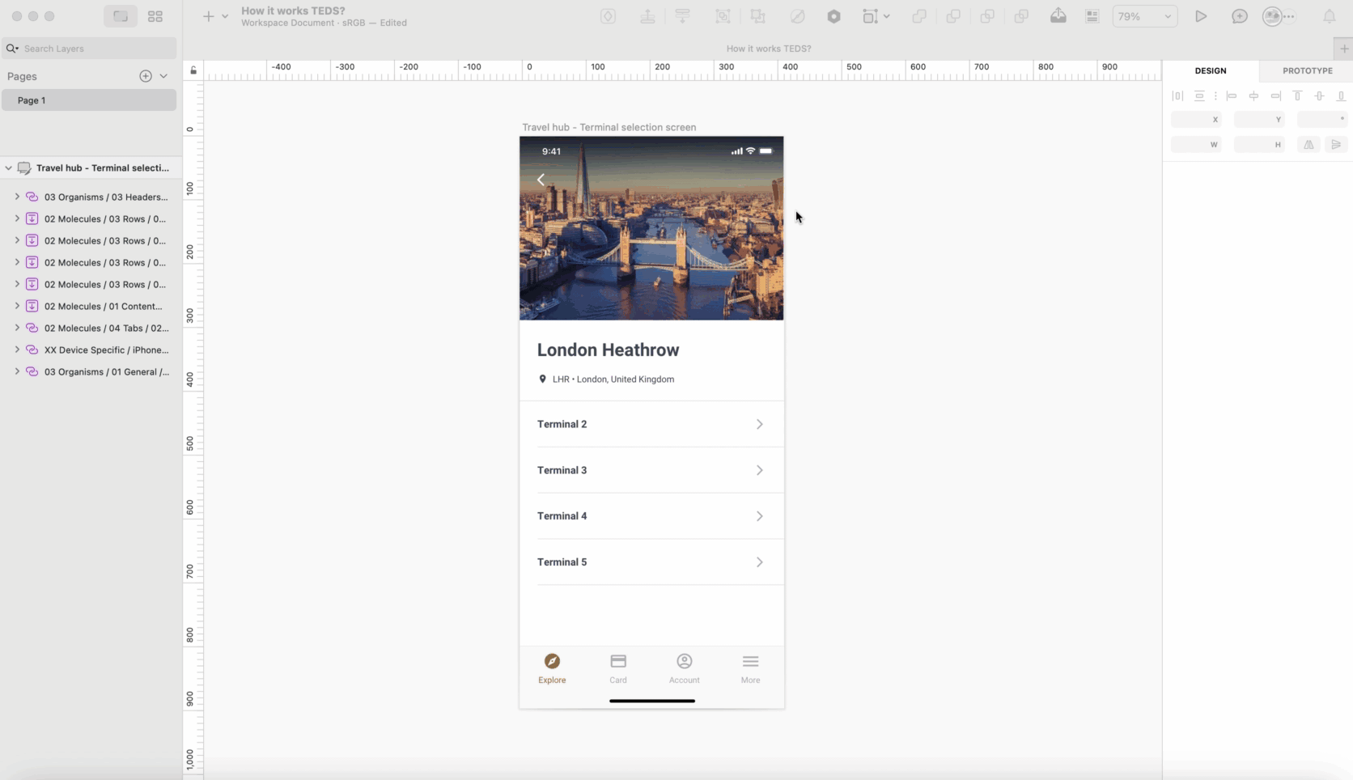1353x780 pixels.
Task: Switch to the PROTOTYPE tab
Action: 1307,70
